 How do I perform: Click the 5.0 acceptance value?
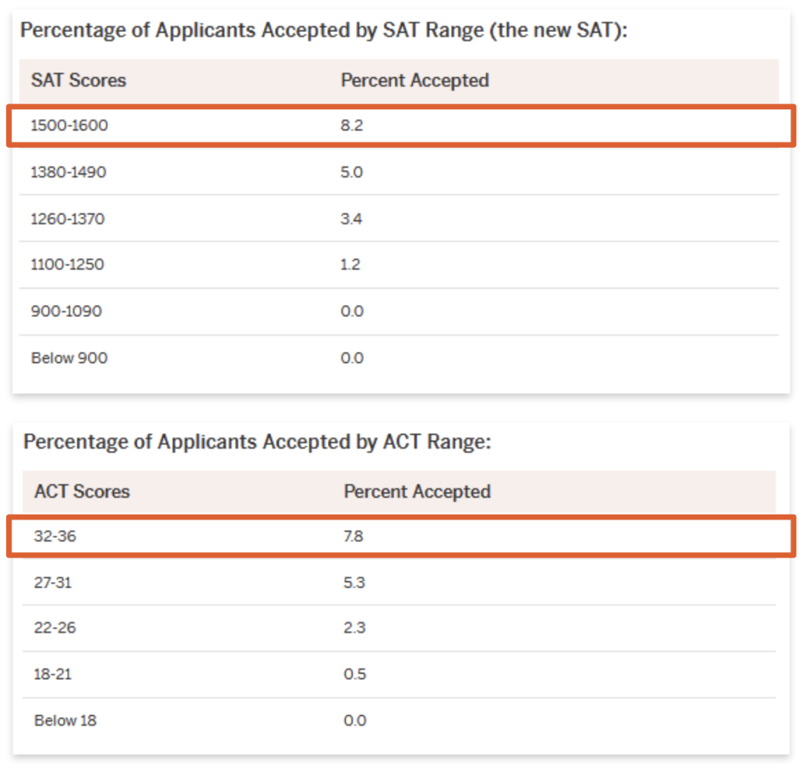pyautogui.click(x=352, y=172)
